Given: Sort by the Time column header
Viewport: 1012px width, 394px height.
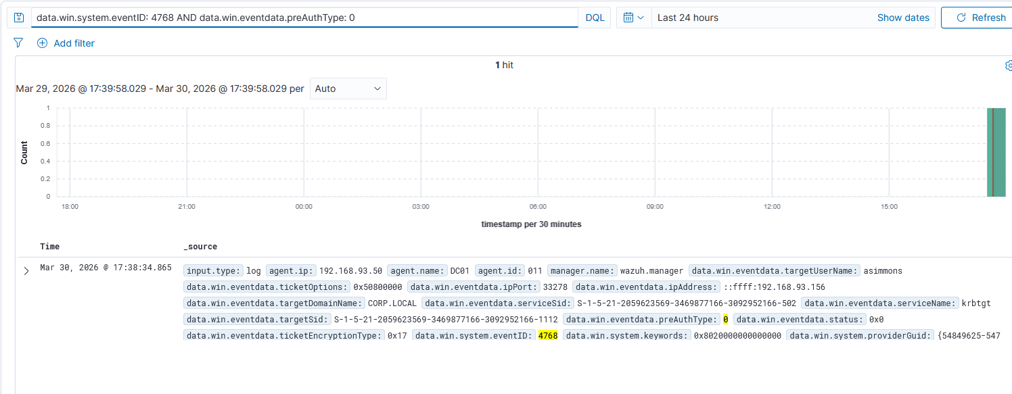Looking at the screenshot, I should [x=50, y=247].
